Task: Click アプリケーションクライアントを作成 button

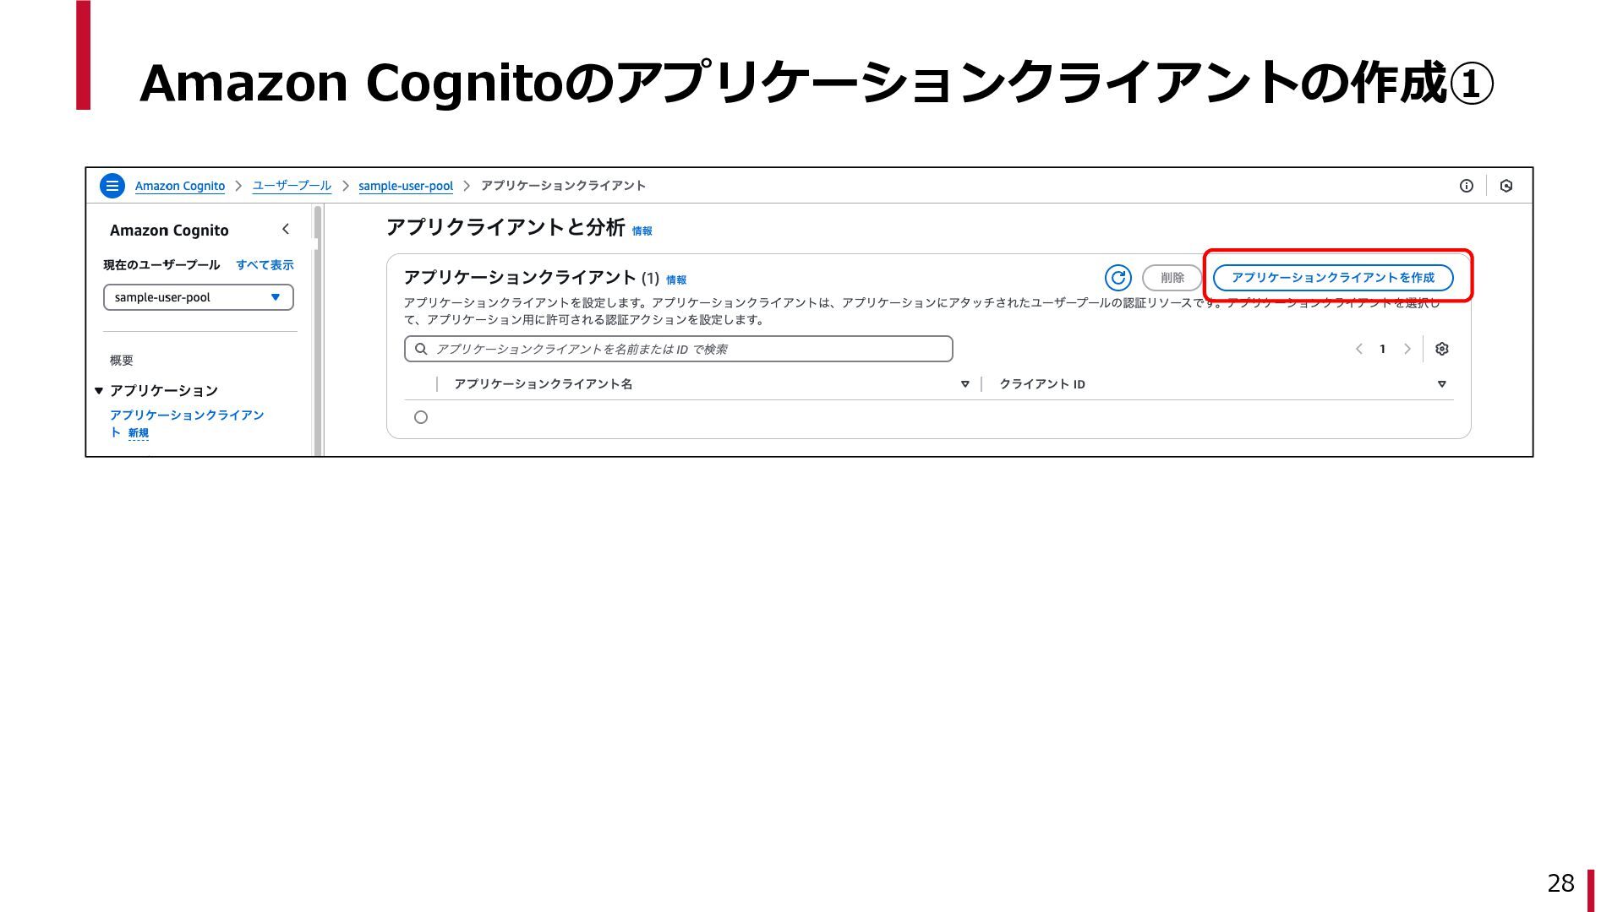Action: [1333, 278]
